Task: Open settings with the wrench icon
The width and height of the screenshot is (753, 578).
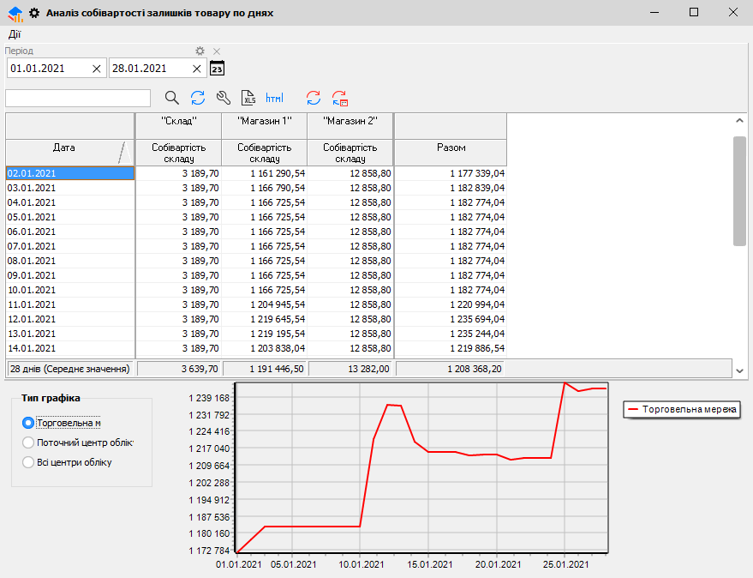Action: coord(224,98)
